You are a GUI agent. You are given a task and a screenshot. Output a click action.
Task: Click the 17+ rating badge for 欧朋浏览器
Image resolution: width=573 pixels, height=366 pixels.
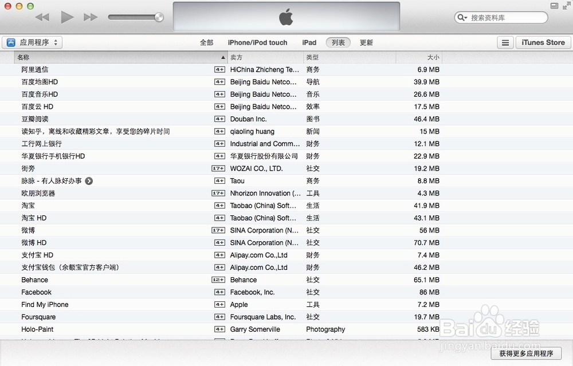pos(218,193)
